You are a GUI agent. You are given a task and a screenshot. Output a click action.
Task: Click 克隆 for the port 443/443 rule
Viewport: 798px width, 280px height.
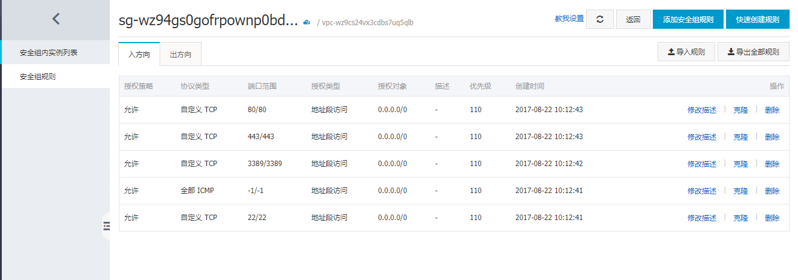click(741, 137)
